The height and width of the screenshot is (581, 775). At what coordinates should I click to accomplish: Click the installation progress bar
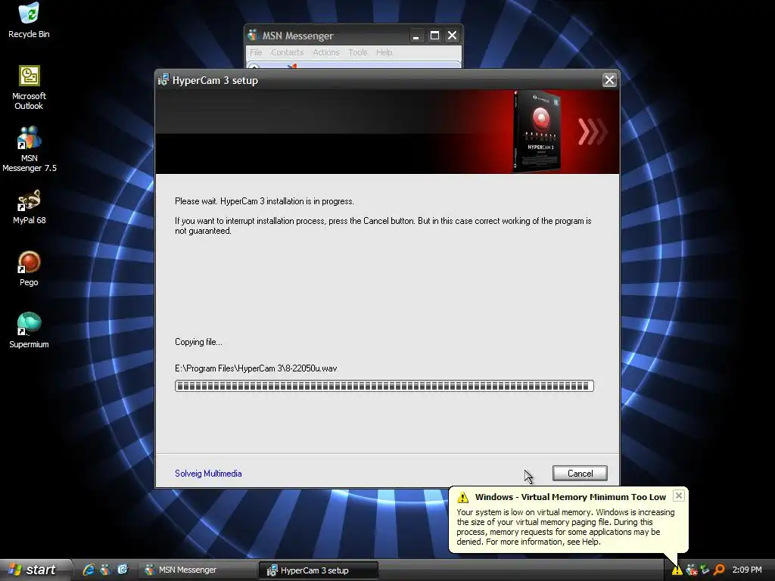(x=384, y=386)
